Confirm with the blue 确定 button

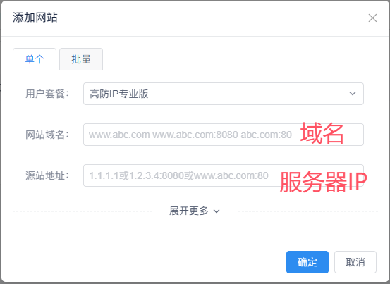(307, 262)
